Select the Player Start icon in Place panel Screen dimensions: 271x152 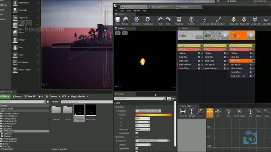coord(15,18)
